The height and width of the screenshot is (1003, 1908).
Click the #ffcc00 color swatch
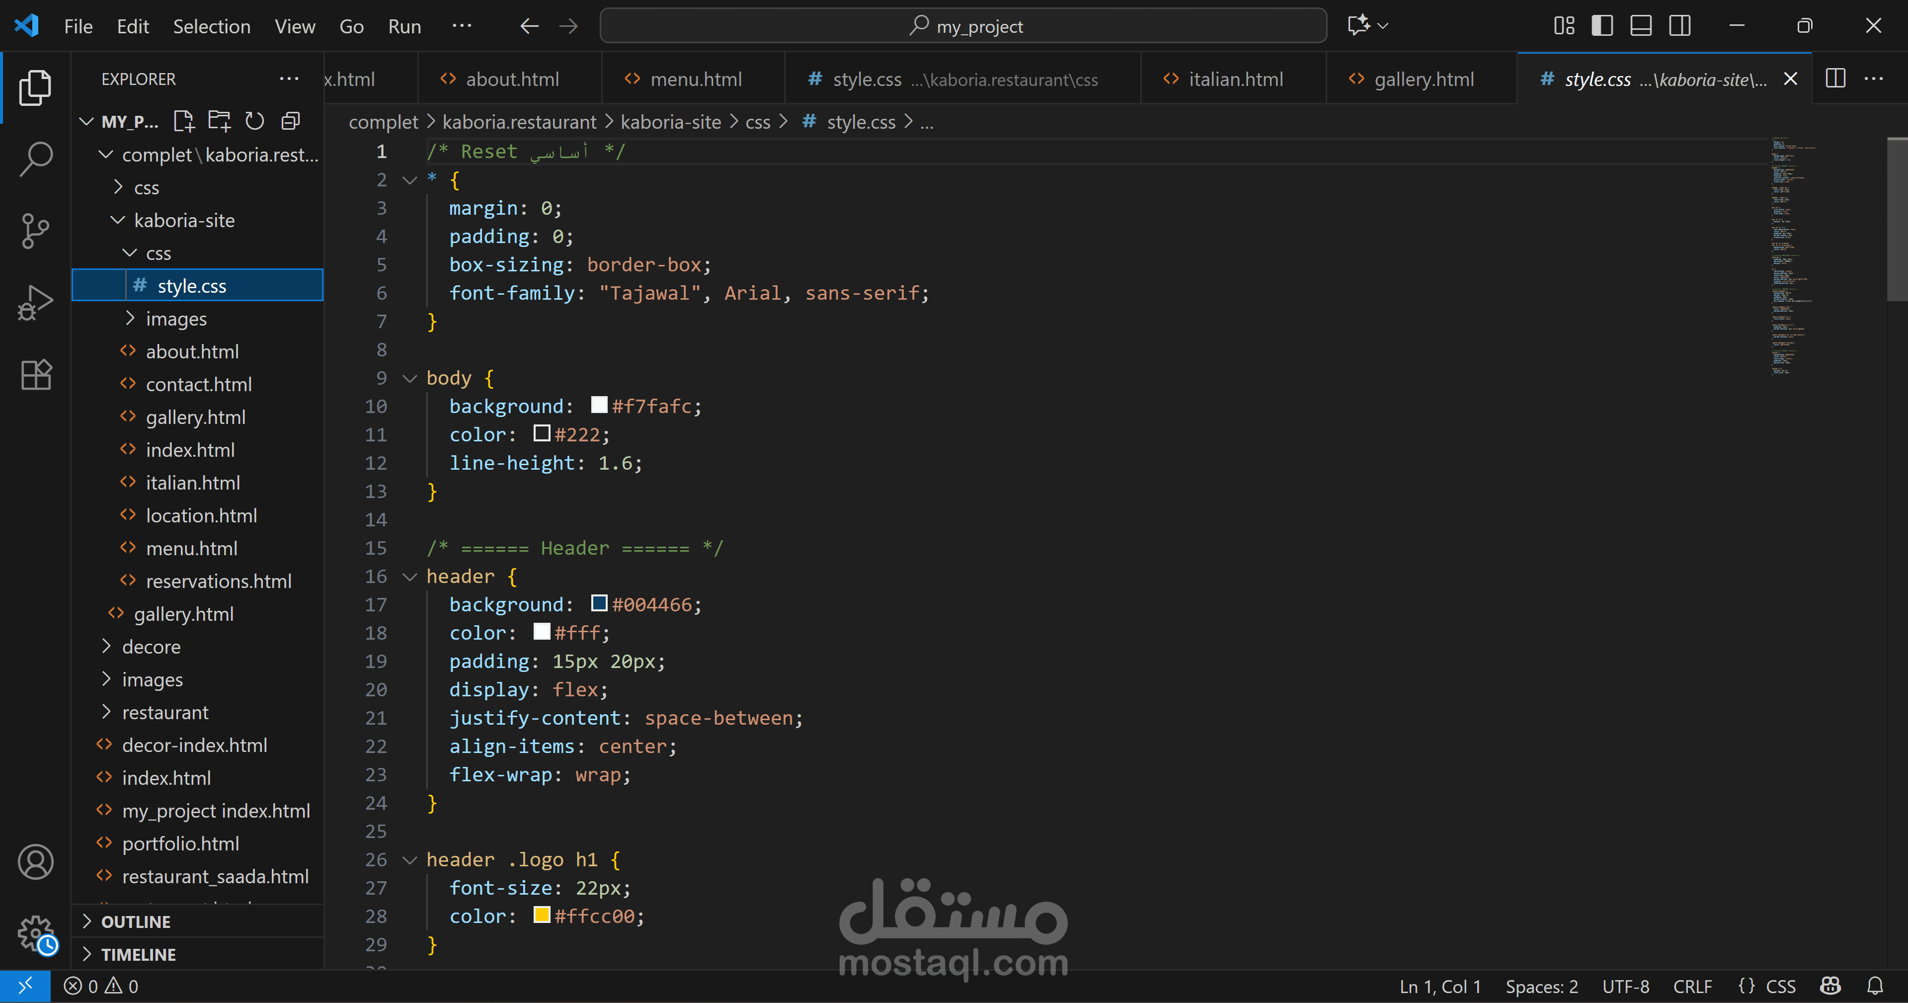542,916
